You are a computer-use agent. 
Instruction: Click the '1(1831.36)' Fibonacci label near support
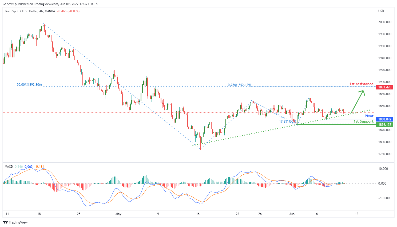[288, 122]
